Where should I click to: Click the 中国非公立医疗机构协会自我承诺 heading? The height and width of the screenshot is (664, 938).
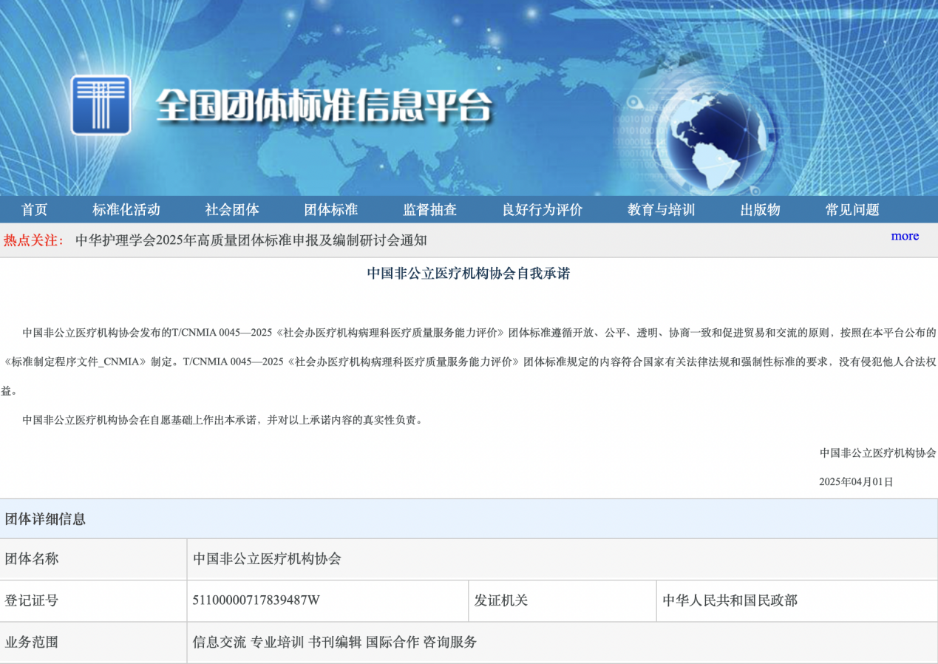[469, 274]
